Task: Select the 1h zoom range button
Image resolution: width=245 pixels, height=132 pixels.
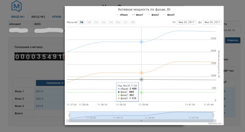Action: (81, 22)
